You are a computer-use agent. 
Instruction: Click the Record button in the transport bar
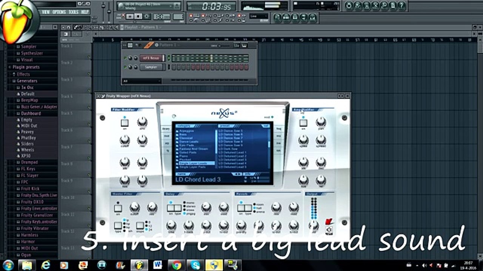tap(147, 17)
